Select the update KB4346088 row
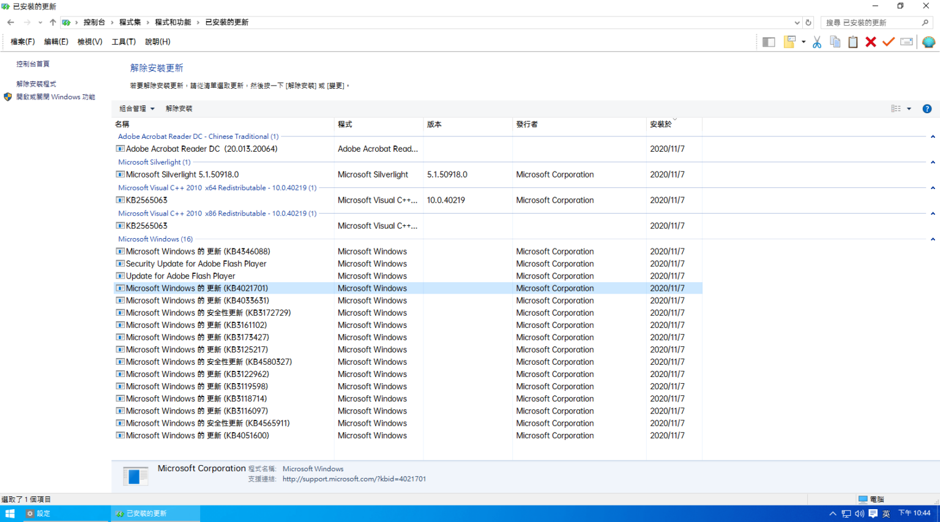This screenshot has height=522, width=940. point(408,252)
